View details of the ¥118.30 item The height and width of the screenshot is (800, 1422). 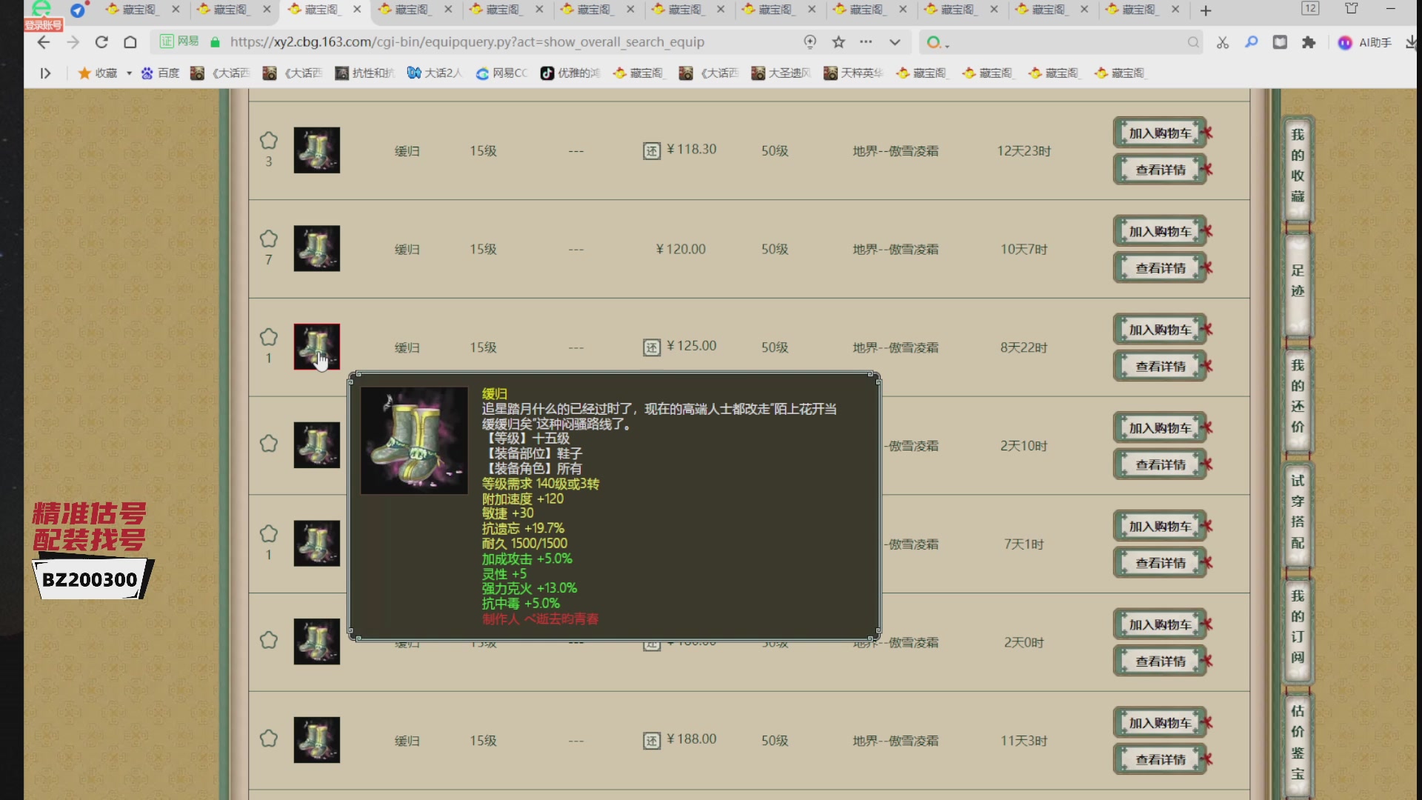(1160, 170)
